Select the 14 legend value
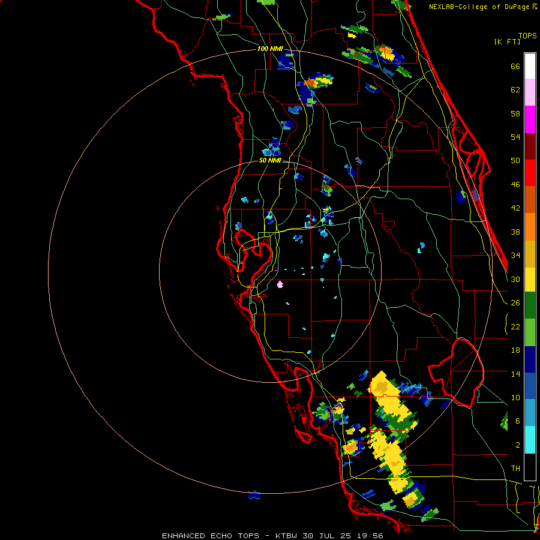 click(x=515, y=374)
